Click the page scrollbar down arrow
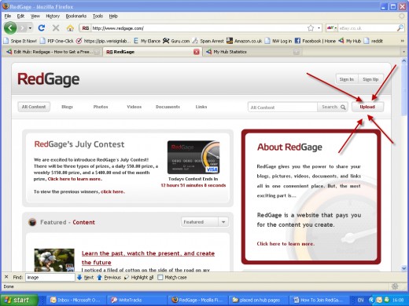 pyautogui.click(x=403, y=268)
